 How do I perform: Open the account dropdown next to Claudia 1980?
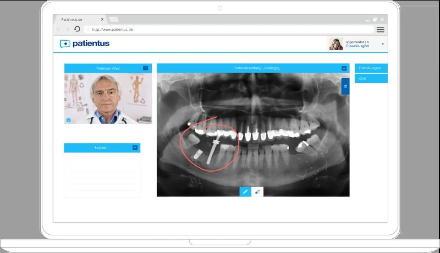click(382, 44)
